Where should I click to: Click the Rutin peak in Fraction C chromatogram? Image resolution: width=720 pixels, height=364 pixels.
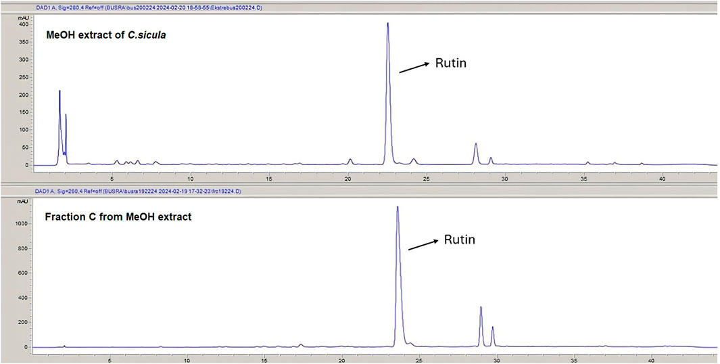coord(398,276)
